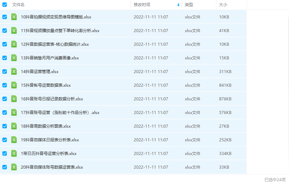Click xlsx icon of 15抖音帐号运营数据表
289x184 pixels.
(x=14, y=85)
